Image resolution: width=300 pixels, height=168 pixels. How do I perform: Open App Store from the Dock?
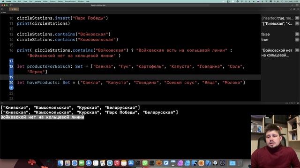(131, 163)
